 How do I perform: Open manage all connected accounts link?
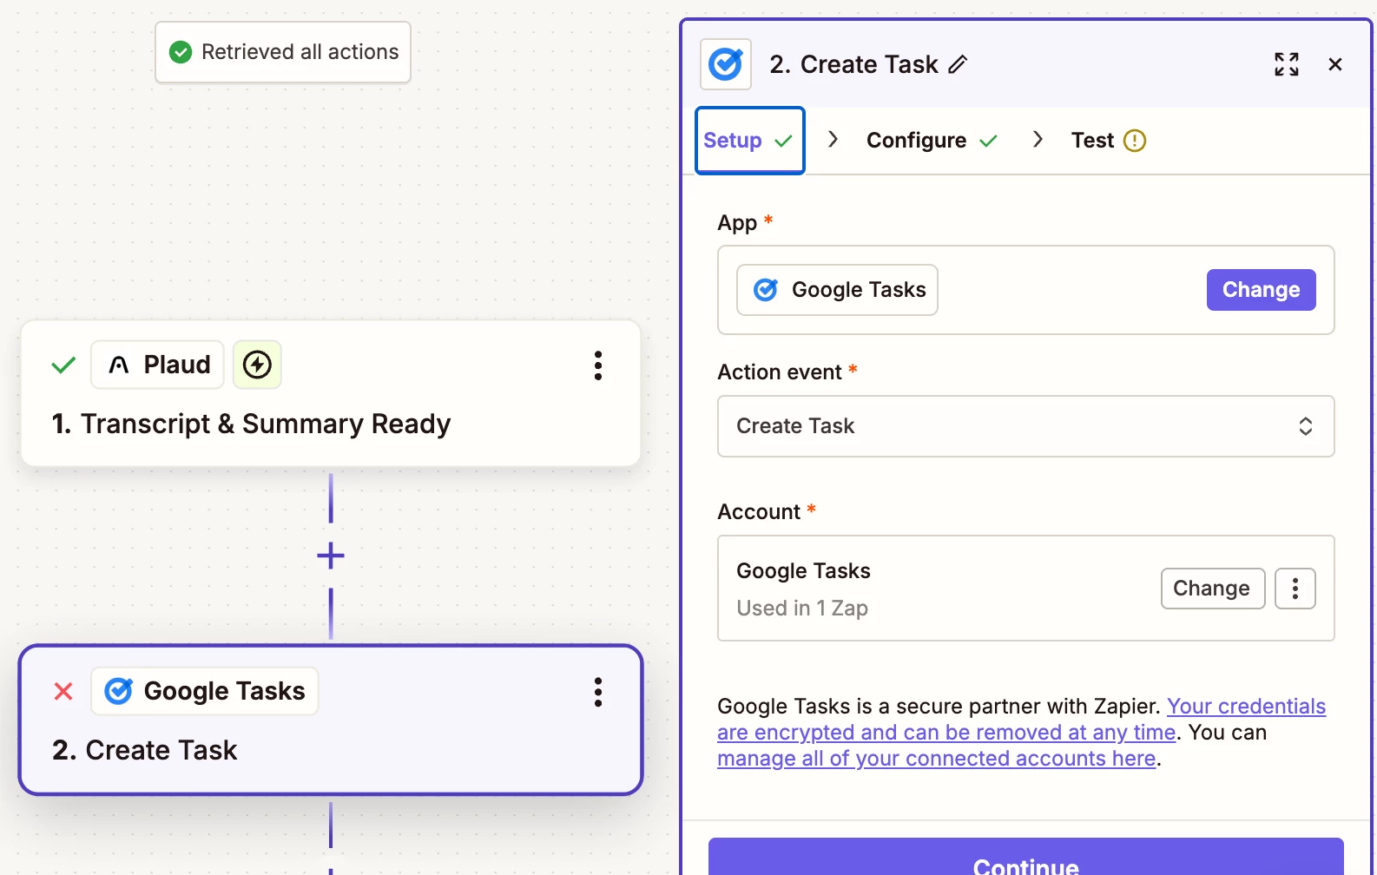coord(937,759)
